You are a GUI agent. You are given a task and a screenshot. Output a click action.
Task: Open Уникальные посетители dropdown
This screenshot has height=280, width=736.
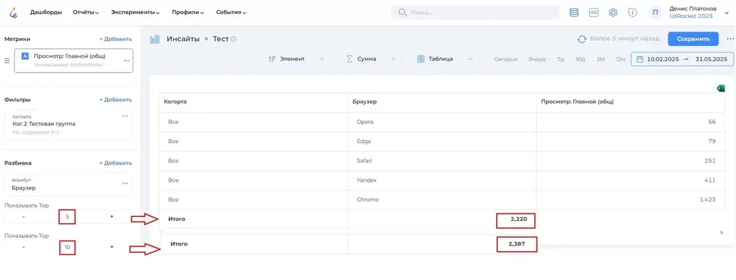click(x=70, y=65)
